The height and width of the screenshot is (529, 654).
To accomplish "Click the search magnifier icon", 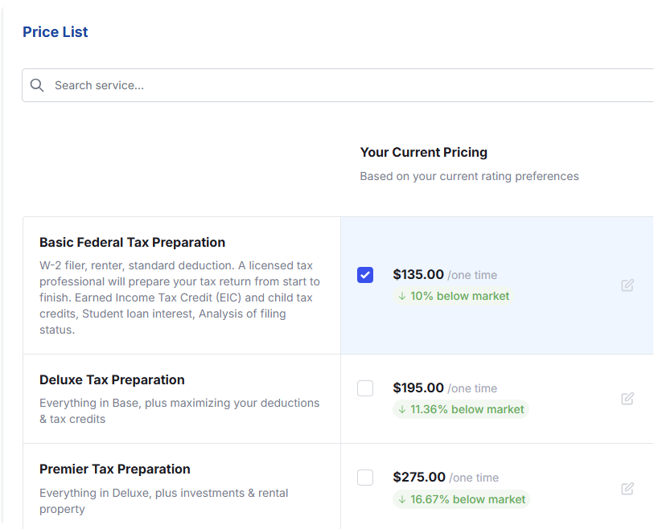I will [37, 85].
